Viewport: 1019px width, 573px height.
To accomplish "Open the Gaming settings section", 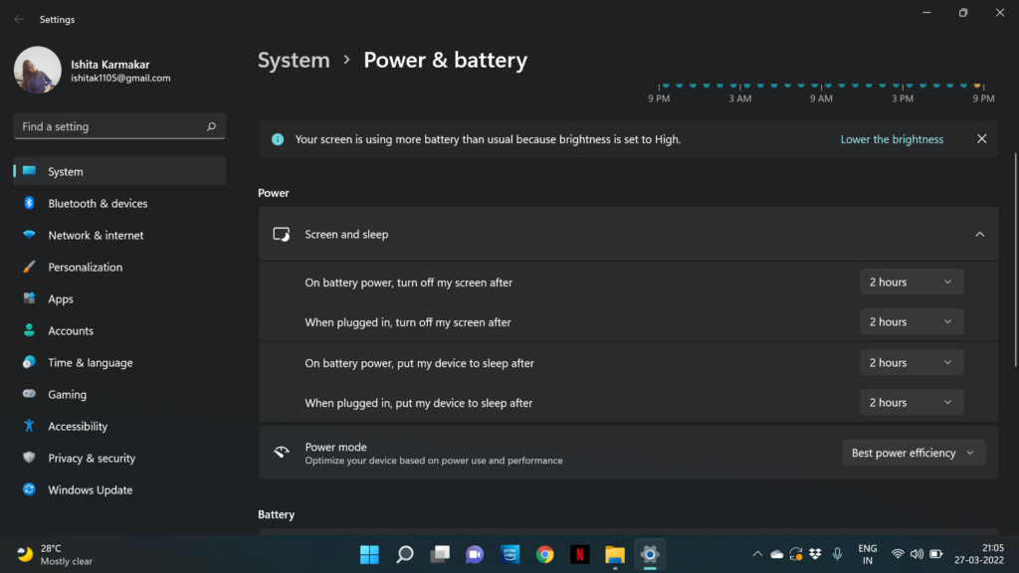I will 119,394.
